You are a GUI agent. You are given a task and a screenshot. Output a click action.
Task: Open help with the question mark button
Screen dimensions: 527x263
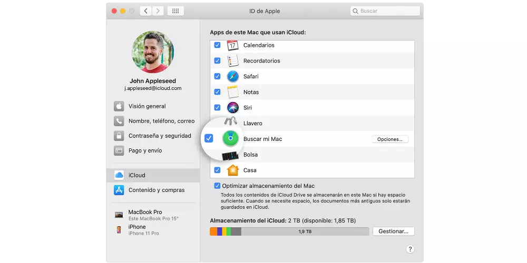point(410,249)
